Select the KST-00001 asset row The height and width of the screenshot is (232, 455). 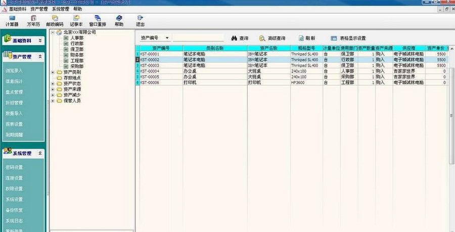(292, 54)
